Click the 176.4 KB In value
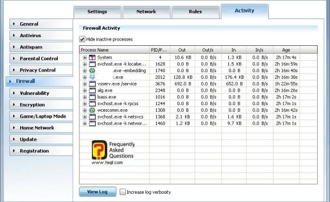Screen dimensions: 330x202 (x=235, y=77)
